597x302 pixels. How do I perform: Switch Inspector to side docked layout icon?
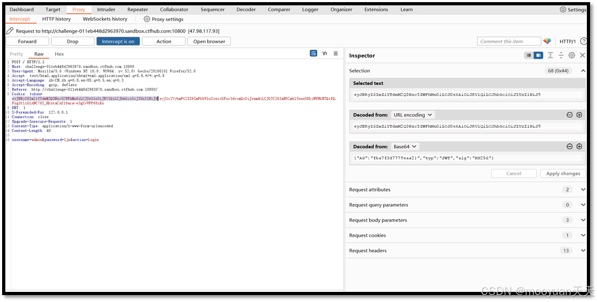pyautogui.click(x=538, y=55)
